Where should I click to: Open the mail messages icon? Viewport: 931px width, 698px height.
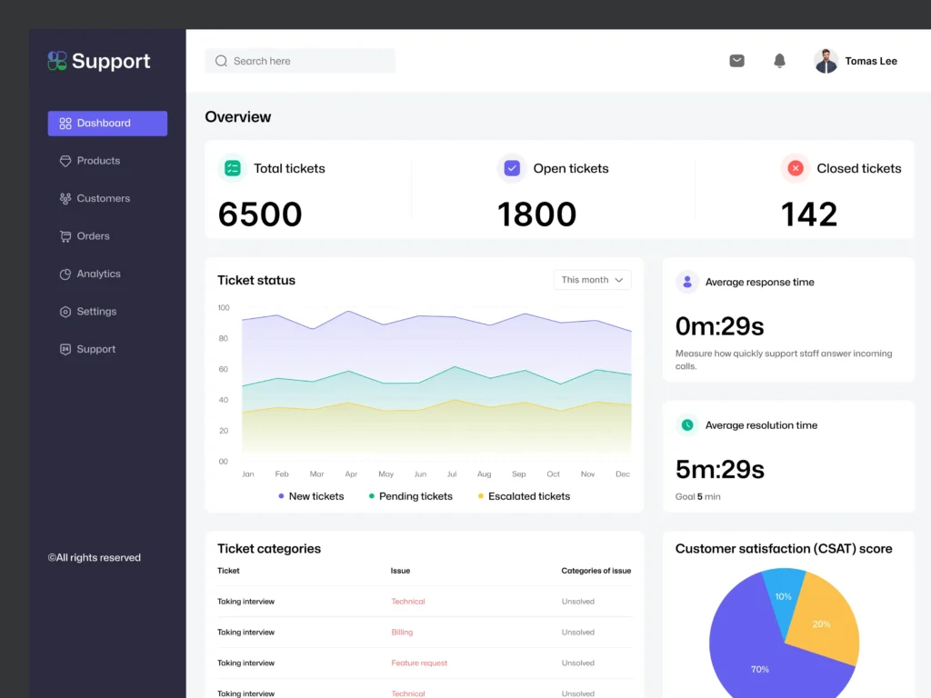point(736,61)
